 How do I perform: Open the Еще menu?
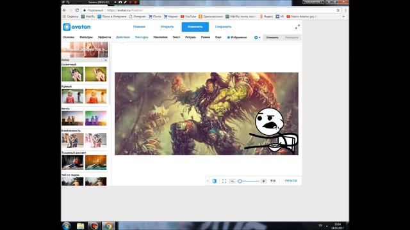(218, 37)
